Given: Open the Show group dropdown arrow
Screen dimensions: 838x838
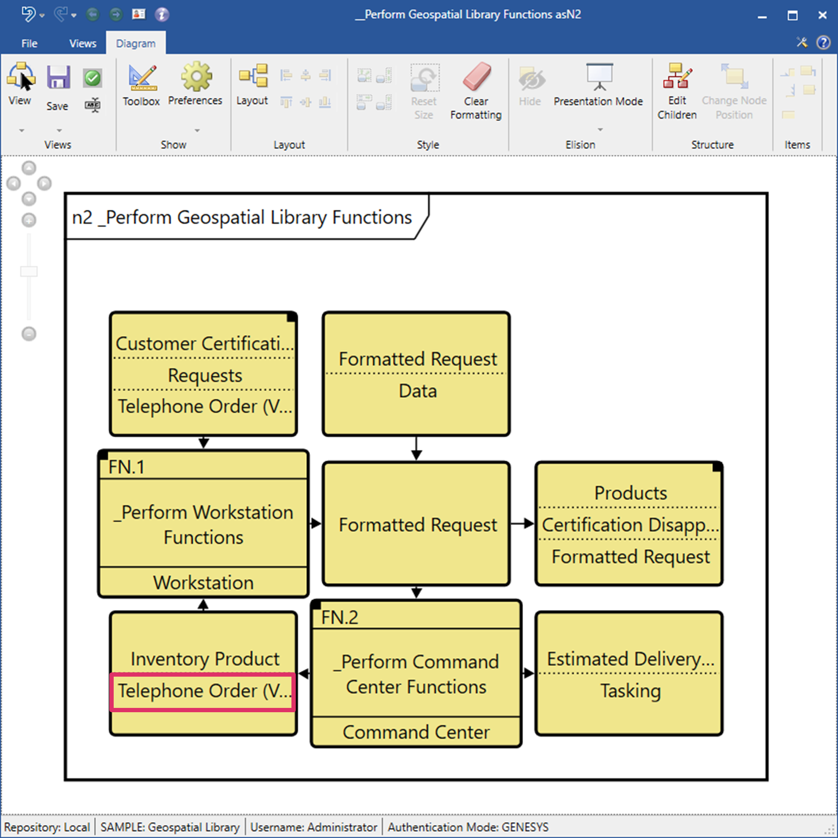Looking at the screenshot, I should pyautogui.click(x=197, y=130).
